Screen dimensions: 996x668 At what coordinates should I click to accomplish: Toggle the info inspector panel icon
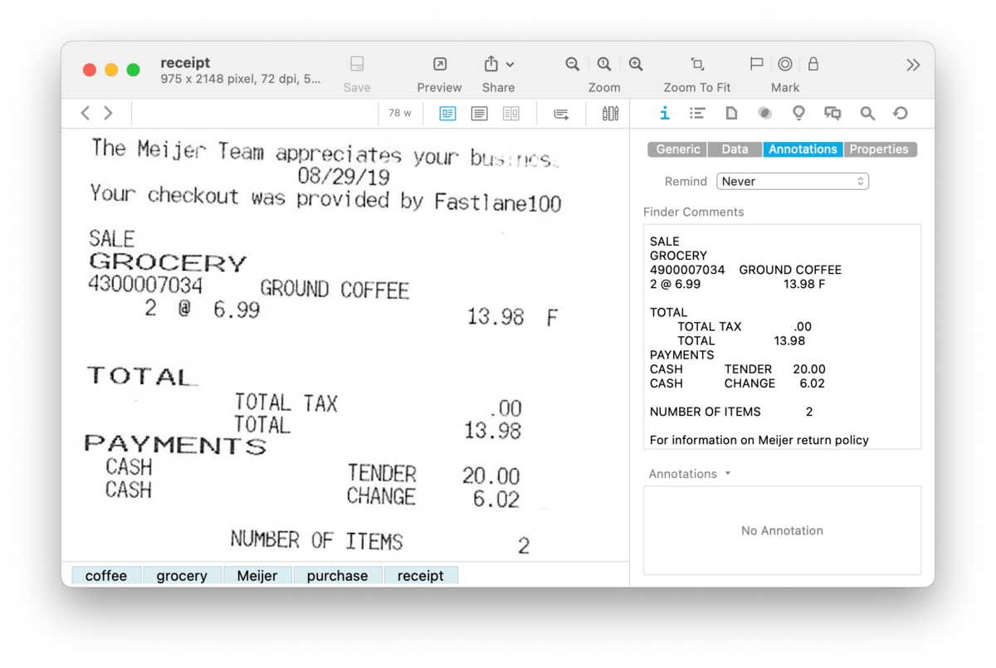point(664,114)
